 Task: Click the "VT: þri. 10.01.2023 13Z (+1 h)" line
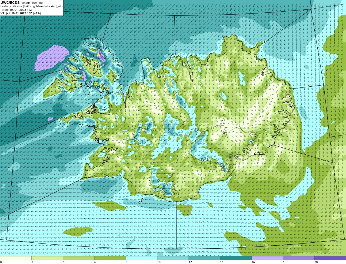click(21, 13)
